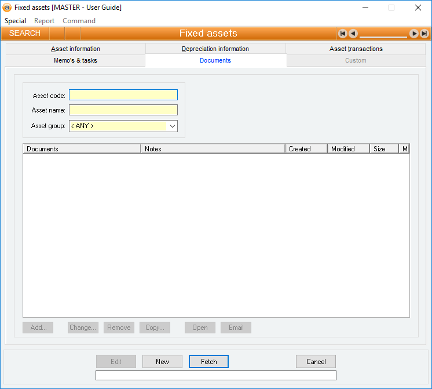Jump to the last record arrow
432x389 pixels.
pyautogui.click(x=424, y=34)
